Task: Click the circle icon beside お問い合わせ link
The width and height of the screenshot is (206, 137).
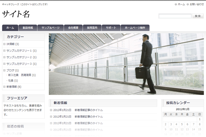Action: tap(188, 4)
